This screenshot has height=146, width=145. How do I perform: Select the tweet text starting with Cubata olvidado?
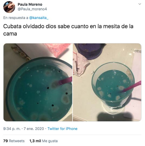pos(68,30)
